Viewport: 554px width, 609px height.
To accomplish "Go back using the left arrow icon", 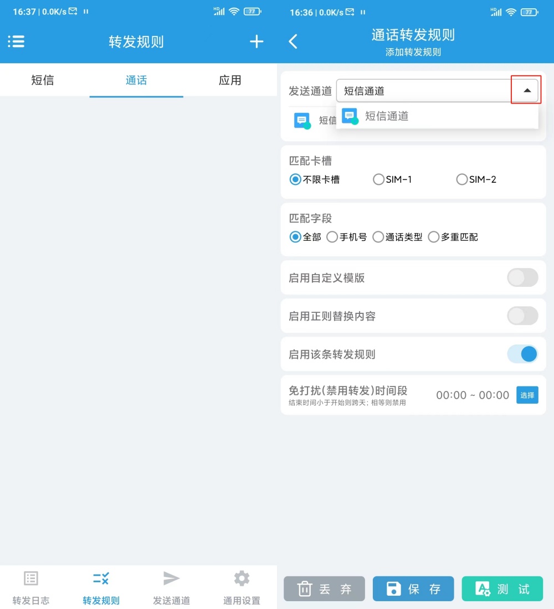I will click(x=293, y=42).
